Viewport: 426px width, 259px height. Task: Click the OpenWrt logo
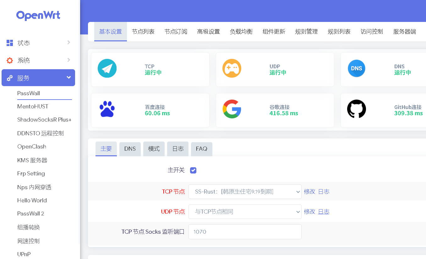tap(38, 15)
